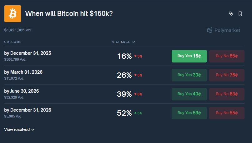Click the refresh icon beside % Chance
The image size is (252, 143).
coord(134,42)
